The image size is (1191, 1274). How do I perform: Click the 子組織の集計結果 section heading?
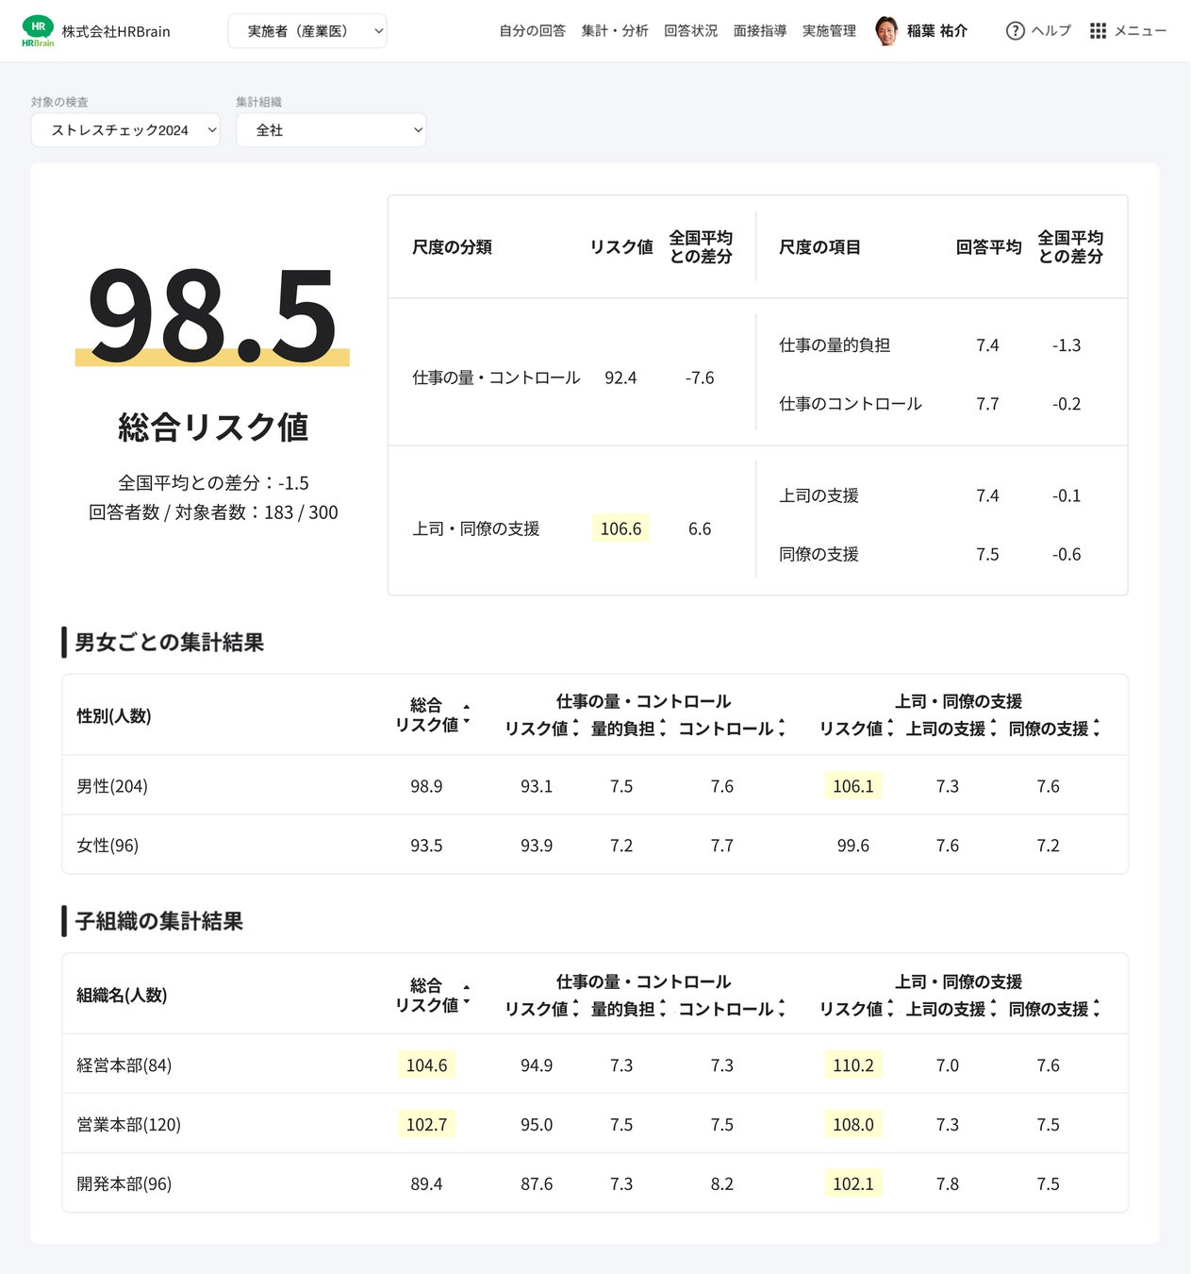point(158,921)
